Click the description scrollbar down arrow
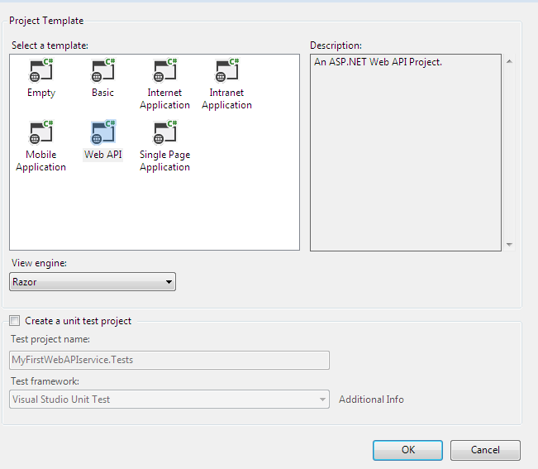The width and height of the screenshot is (538, 469). [x=510, y=245]
